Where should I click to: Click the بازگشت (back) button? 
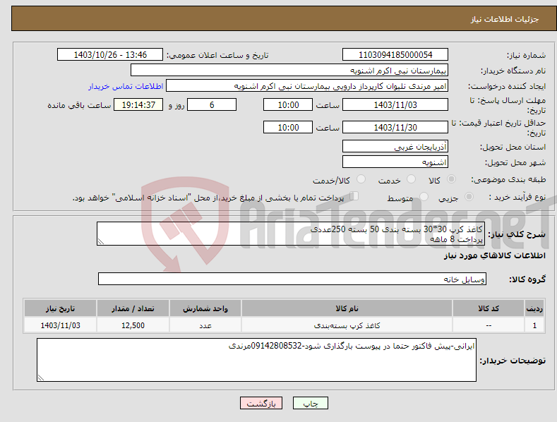(x=261, y=403)
